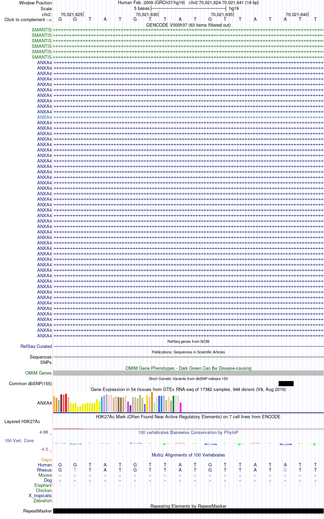The image size is (324, 519).
Task: Click the gray mismatched G in Rhesus row
Action: [285, 470]
